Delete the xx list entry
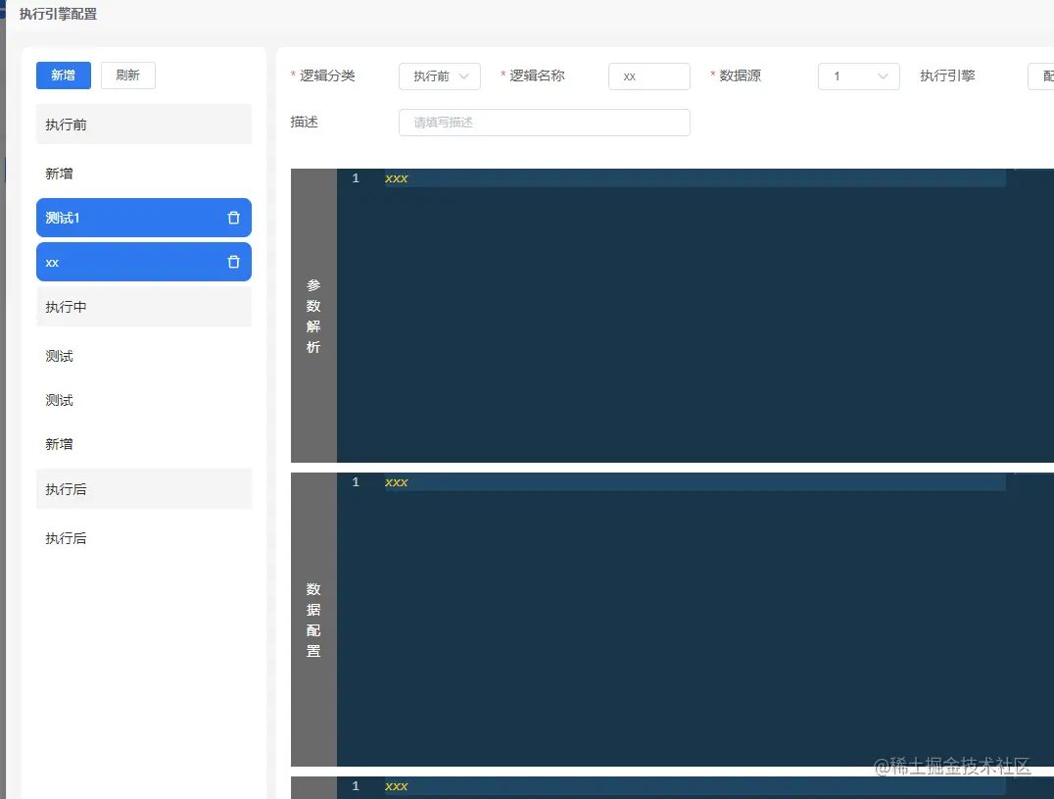Screen dimensions: 1054x799 pyautogui.click(x=233, y=263)
